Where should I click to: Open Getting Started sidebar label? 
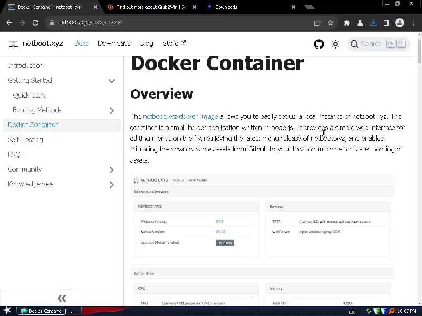pyautogui.click(x=30, y=80)
